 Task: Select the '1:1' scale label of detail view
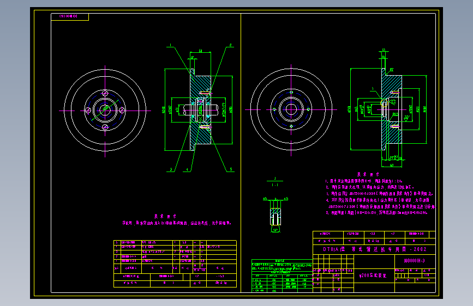tap(275, 185)
